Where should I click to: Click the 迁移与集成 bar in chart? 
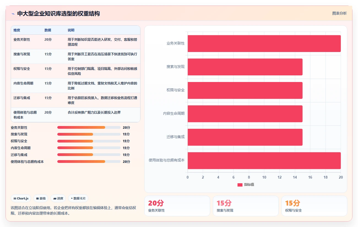pyautogui.click(x=245, y=137)
